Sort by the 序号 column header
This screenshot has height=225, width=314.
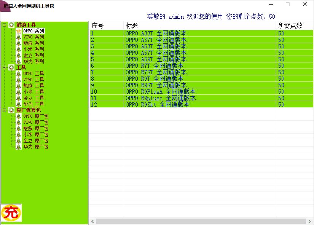pos(106,26)
